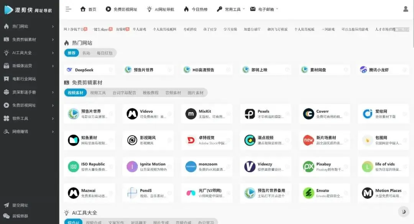Click the Videvo logo icon
Image resolution: width=414 pixels, height=224 pixels.
pyautogui.click(x=132, y=114)
